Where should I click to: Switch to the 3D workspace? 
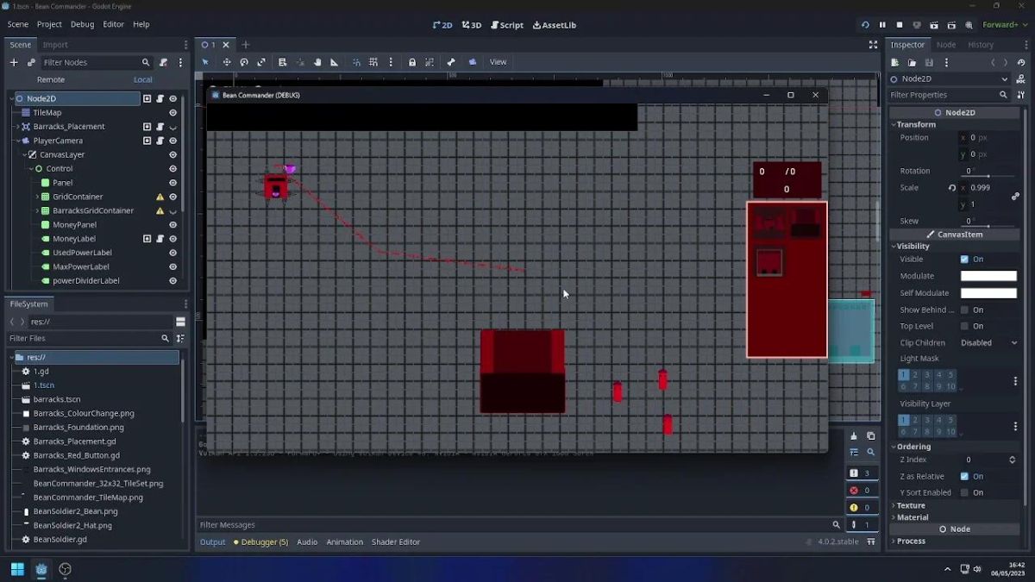[x=472, y=25]
